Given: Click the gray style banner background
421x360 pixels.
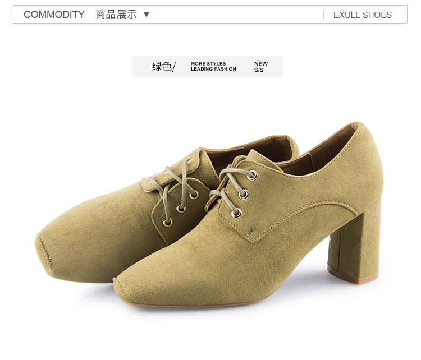Looking at the screenshot, I should pos(207,66).
